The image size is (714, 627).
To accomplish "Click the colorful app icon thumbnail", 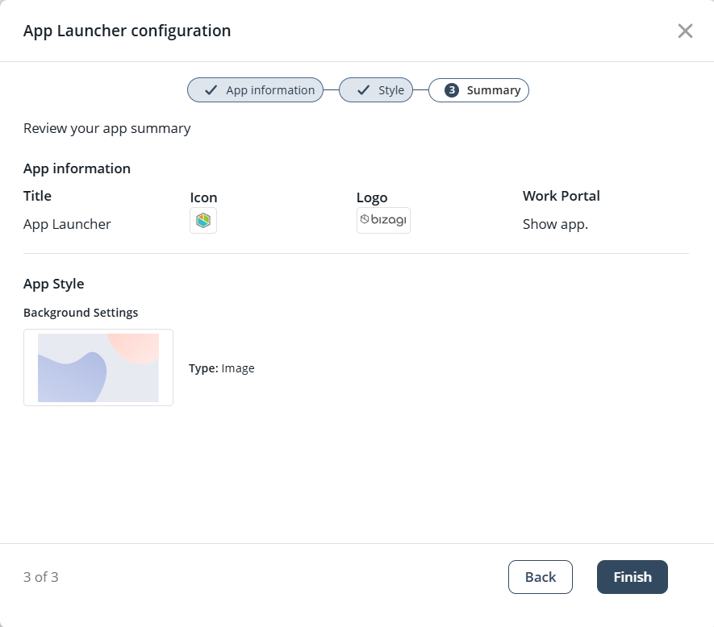I will [203, 221].
